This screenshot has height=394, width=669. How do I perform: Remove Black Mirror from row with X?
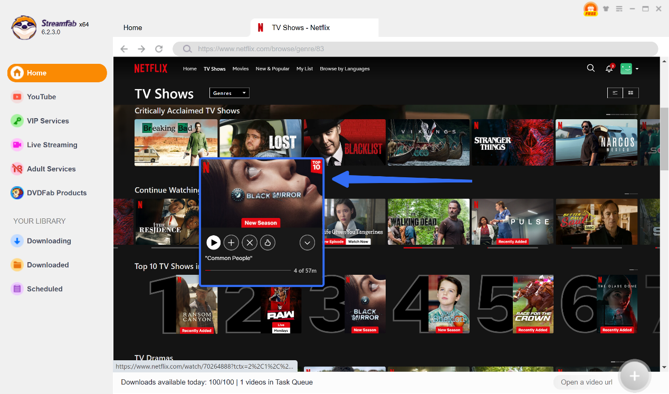tap(250, 243)
